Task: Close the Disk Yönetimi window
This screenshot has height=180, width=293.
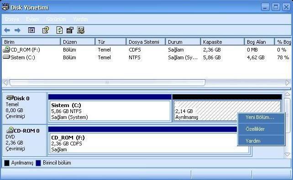Action: pyautogui.click(x=286, y=7)
